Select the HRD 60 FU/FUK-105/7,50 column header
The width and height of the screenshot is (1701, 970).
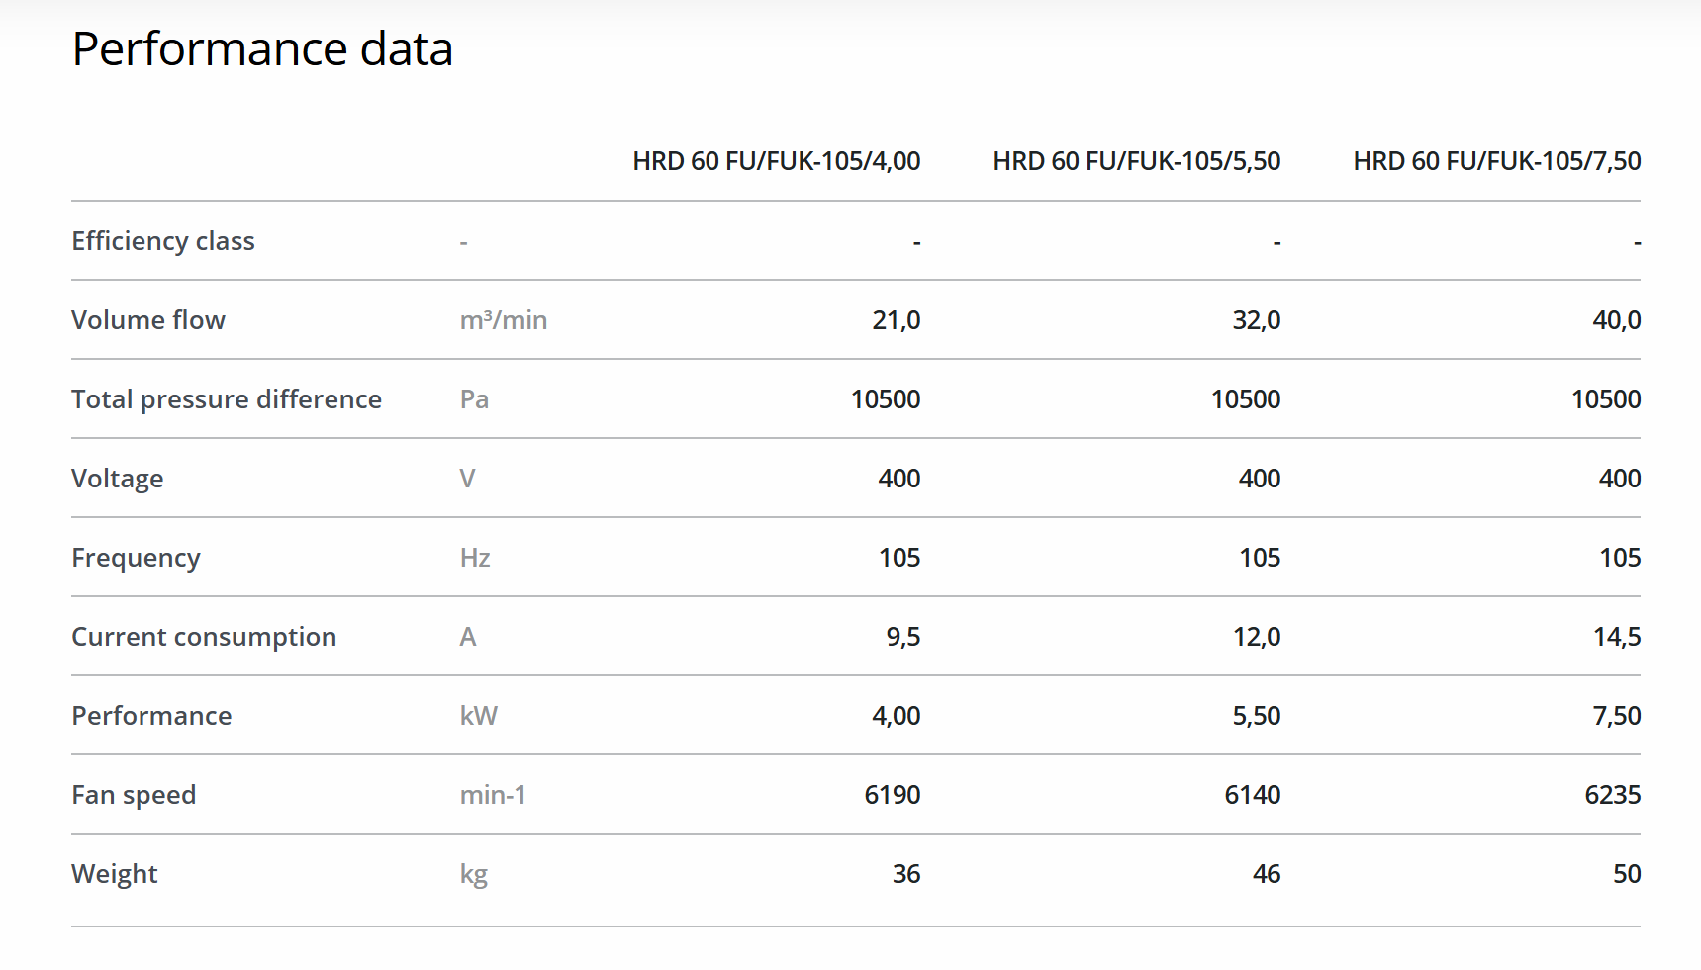pyautogui.click(x=1496, y=161)
